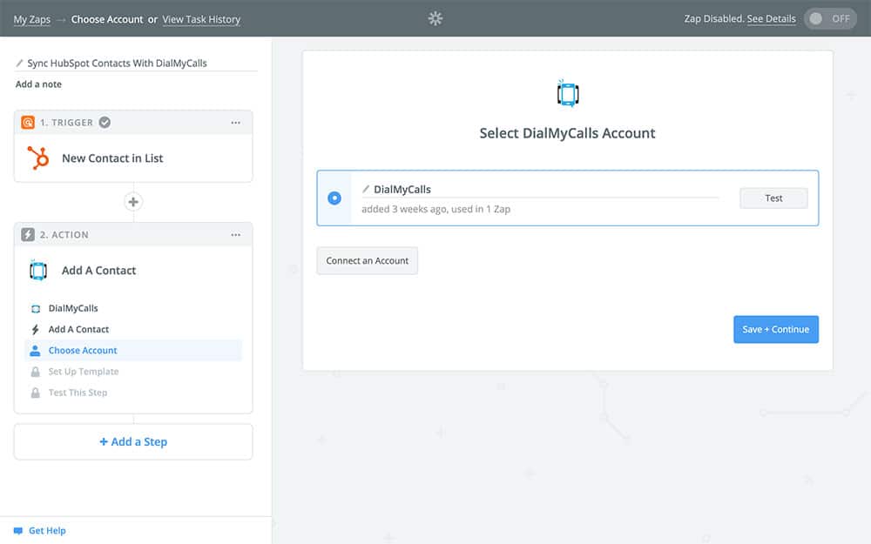
Task: Click the plus icon between trigger and action
Action: point(133,202)
